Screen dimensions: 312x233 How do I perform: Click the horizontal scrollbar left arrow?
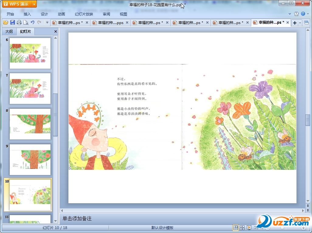(62, 211)
